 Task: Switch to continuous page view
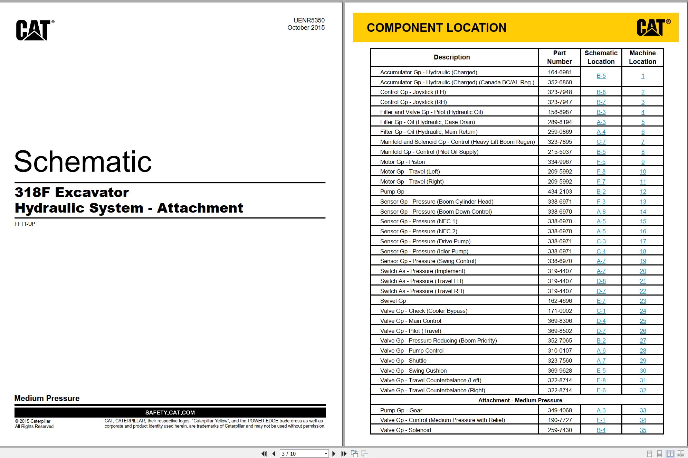tap(659, 454)
